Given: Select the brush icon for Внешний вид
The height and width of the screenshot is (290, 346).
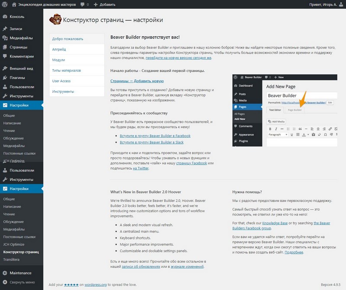Looking at the screenshot, I should [5, 68].
